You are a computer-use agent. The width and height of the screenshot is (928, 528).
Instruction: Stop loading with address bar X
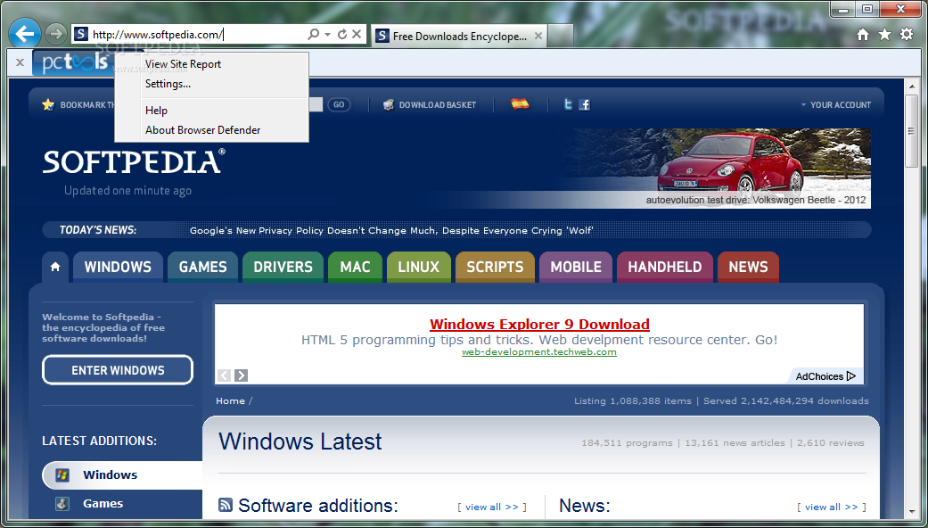pyautogui.click(x=357, y=34)
